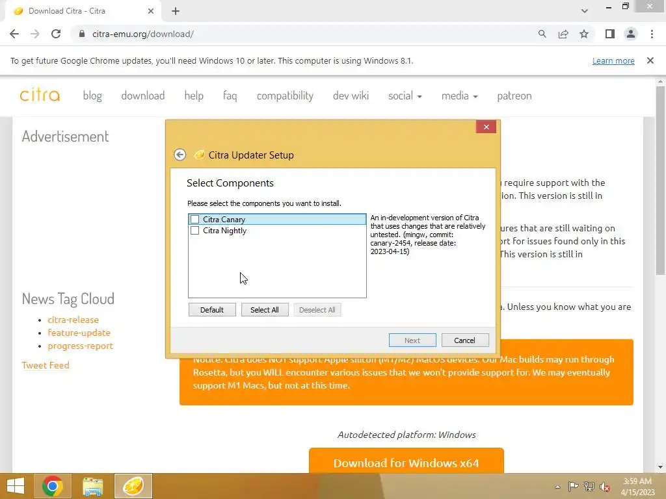Open a new Chrome tab
Viewport: 666px width, 499px height.
pyautogui.click(x=176, y=11)
